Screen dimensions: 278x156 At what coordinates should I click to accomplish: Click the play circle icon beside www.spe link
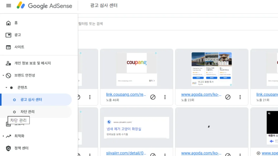(258, 153)
